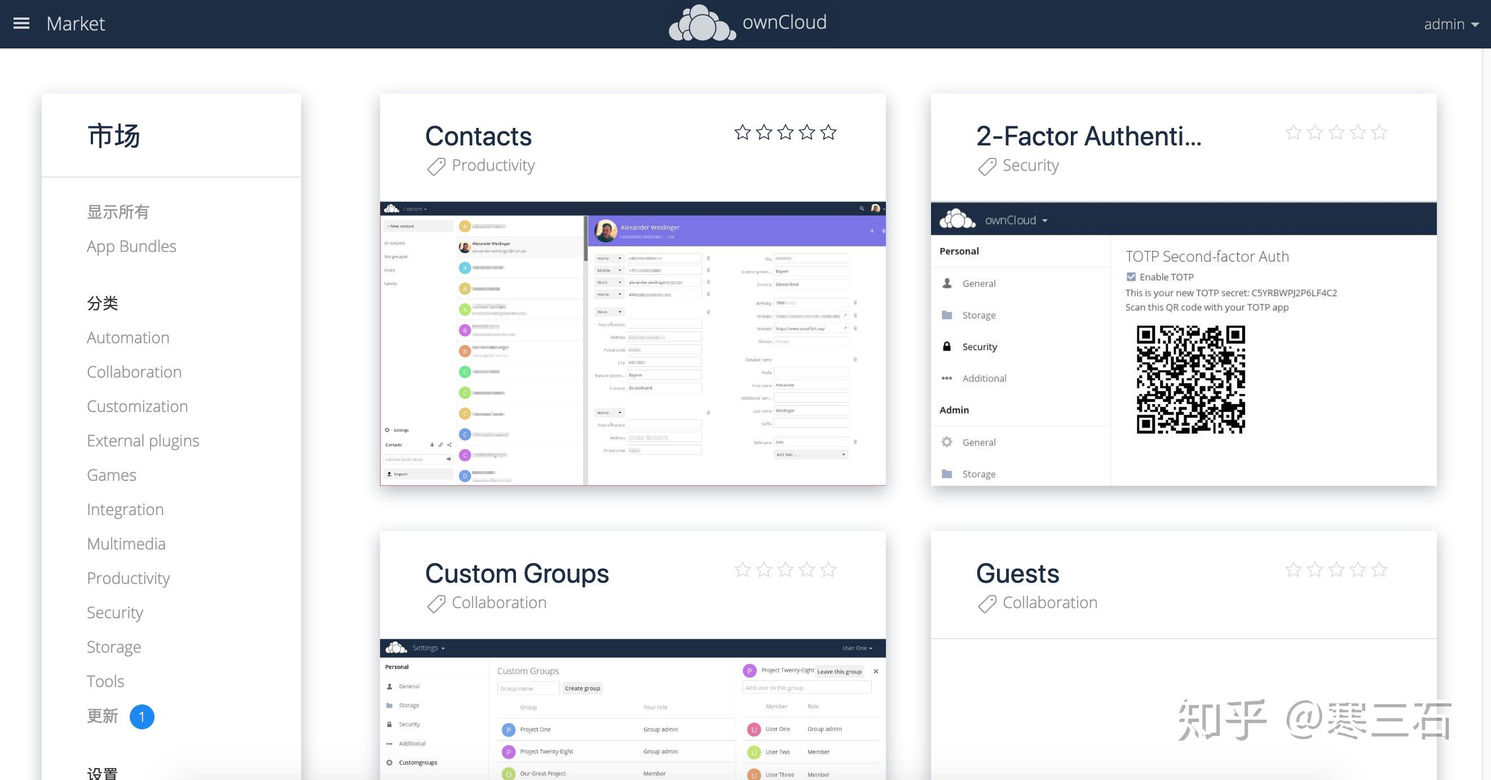Screen dimensions: 1491x780
Task: Click the tag icon under 2-Factor Authentication
Action: pyautogui.click(x=987, y=167)
